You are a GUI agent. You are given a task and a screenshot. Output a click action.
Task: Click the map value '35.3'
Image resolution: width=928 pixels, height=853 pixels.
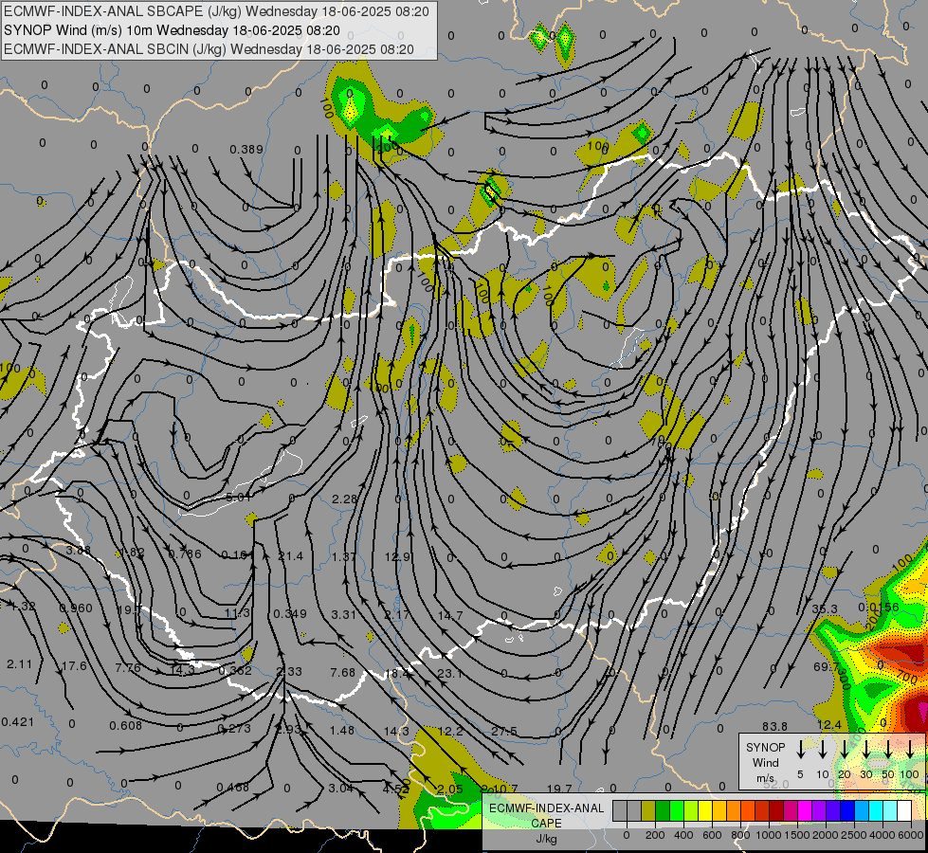click(x=825, y=608)
